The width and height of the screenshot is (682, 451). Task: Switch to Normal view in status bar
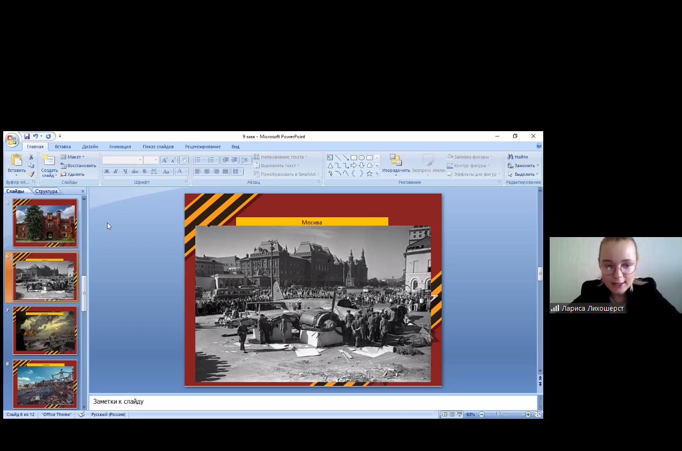tap(444, 414)
